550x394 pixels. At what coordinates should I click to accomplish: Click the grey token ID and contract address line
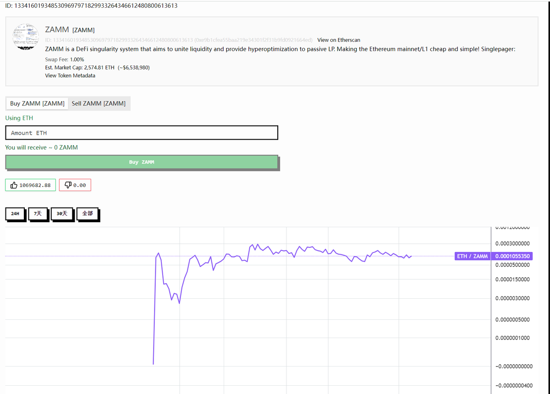pyautogui.click(x=179, y=40)
